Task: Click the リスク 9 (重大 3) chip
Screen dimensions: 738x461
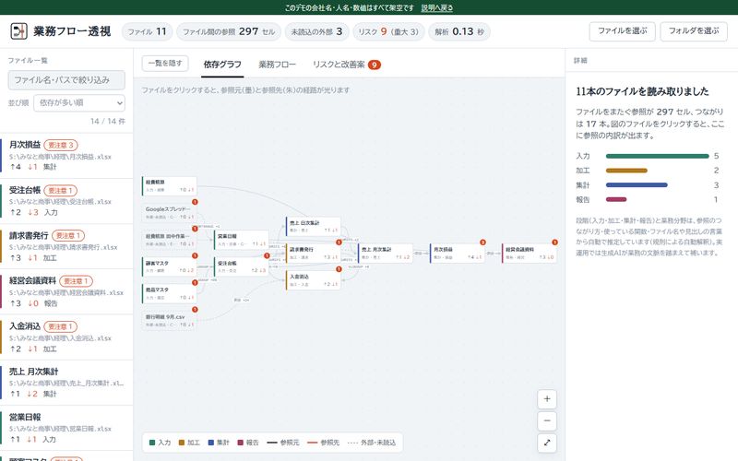Action: pos(388,31)
